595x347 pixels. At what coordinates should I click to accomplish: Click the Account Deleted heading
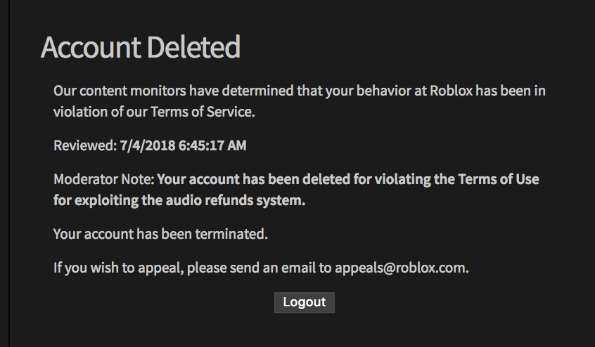(x=141, y=47)
